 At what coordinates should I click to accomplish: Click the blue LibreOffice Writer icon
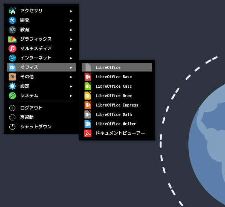click(88, 124)
